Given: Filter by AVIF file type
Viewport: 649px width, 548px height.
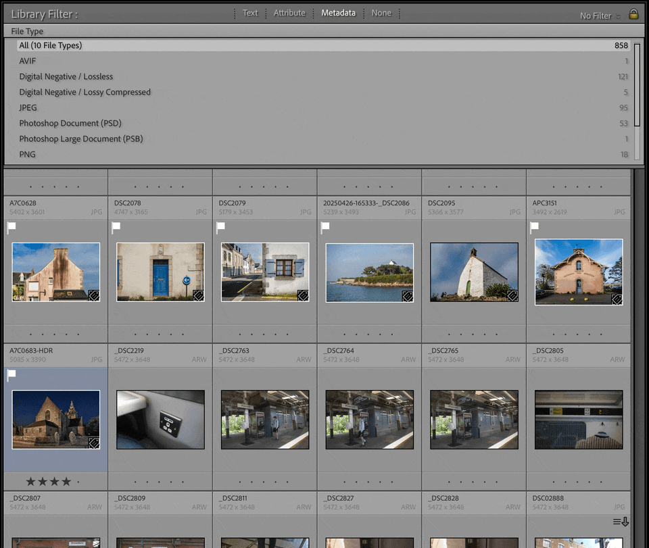Looking at the screenshot, I should tap(323, 61).
